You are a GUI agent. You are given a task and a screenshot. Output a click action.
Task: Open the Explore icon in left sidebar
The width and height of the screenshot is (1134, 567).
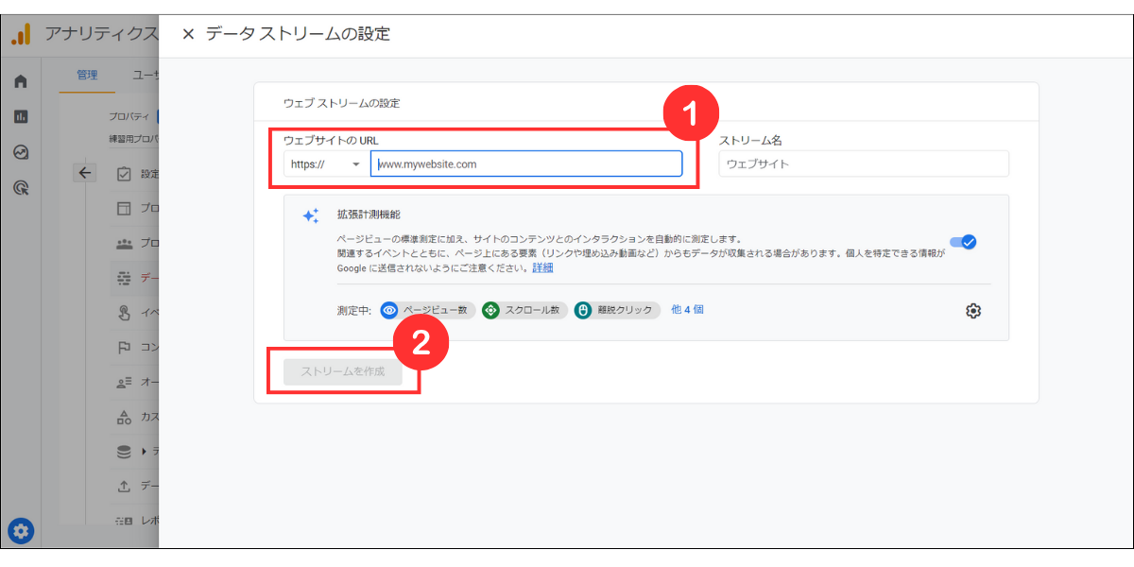tap(21, 152)
